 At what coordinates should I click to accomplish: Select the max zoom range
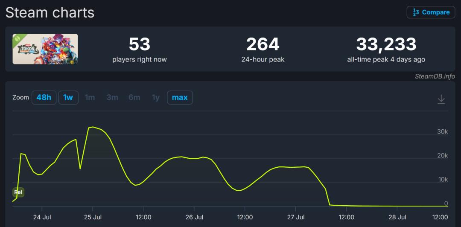coord(180,98)
